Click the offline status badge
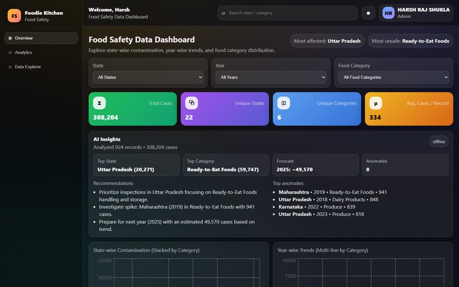This screenshot has width=459, height=287. coord(439,142)
